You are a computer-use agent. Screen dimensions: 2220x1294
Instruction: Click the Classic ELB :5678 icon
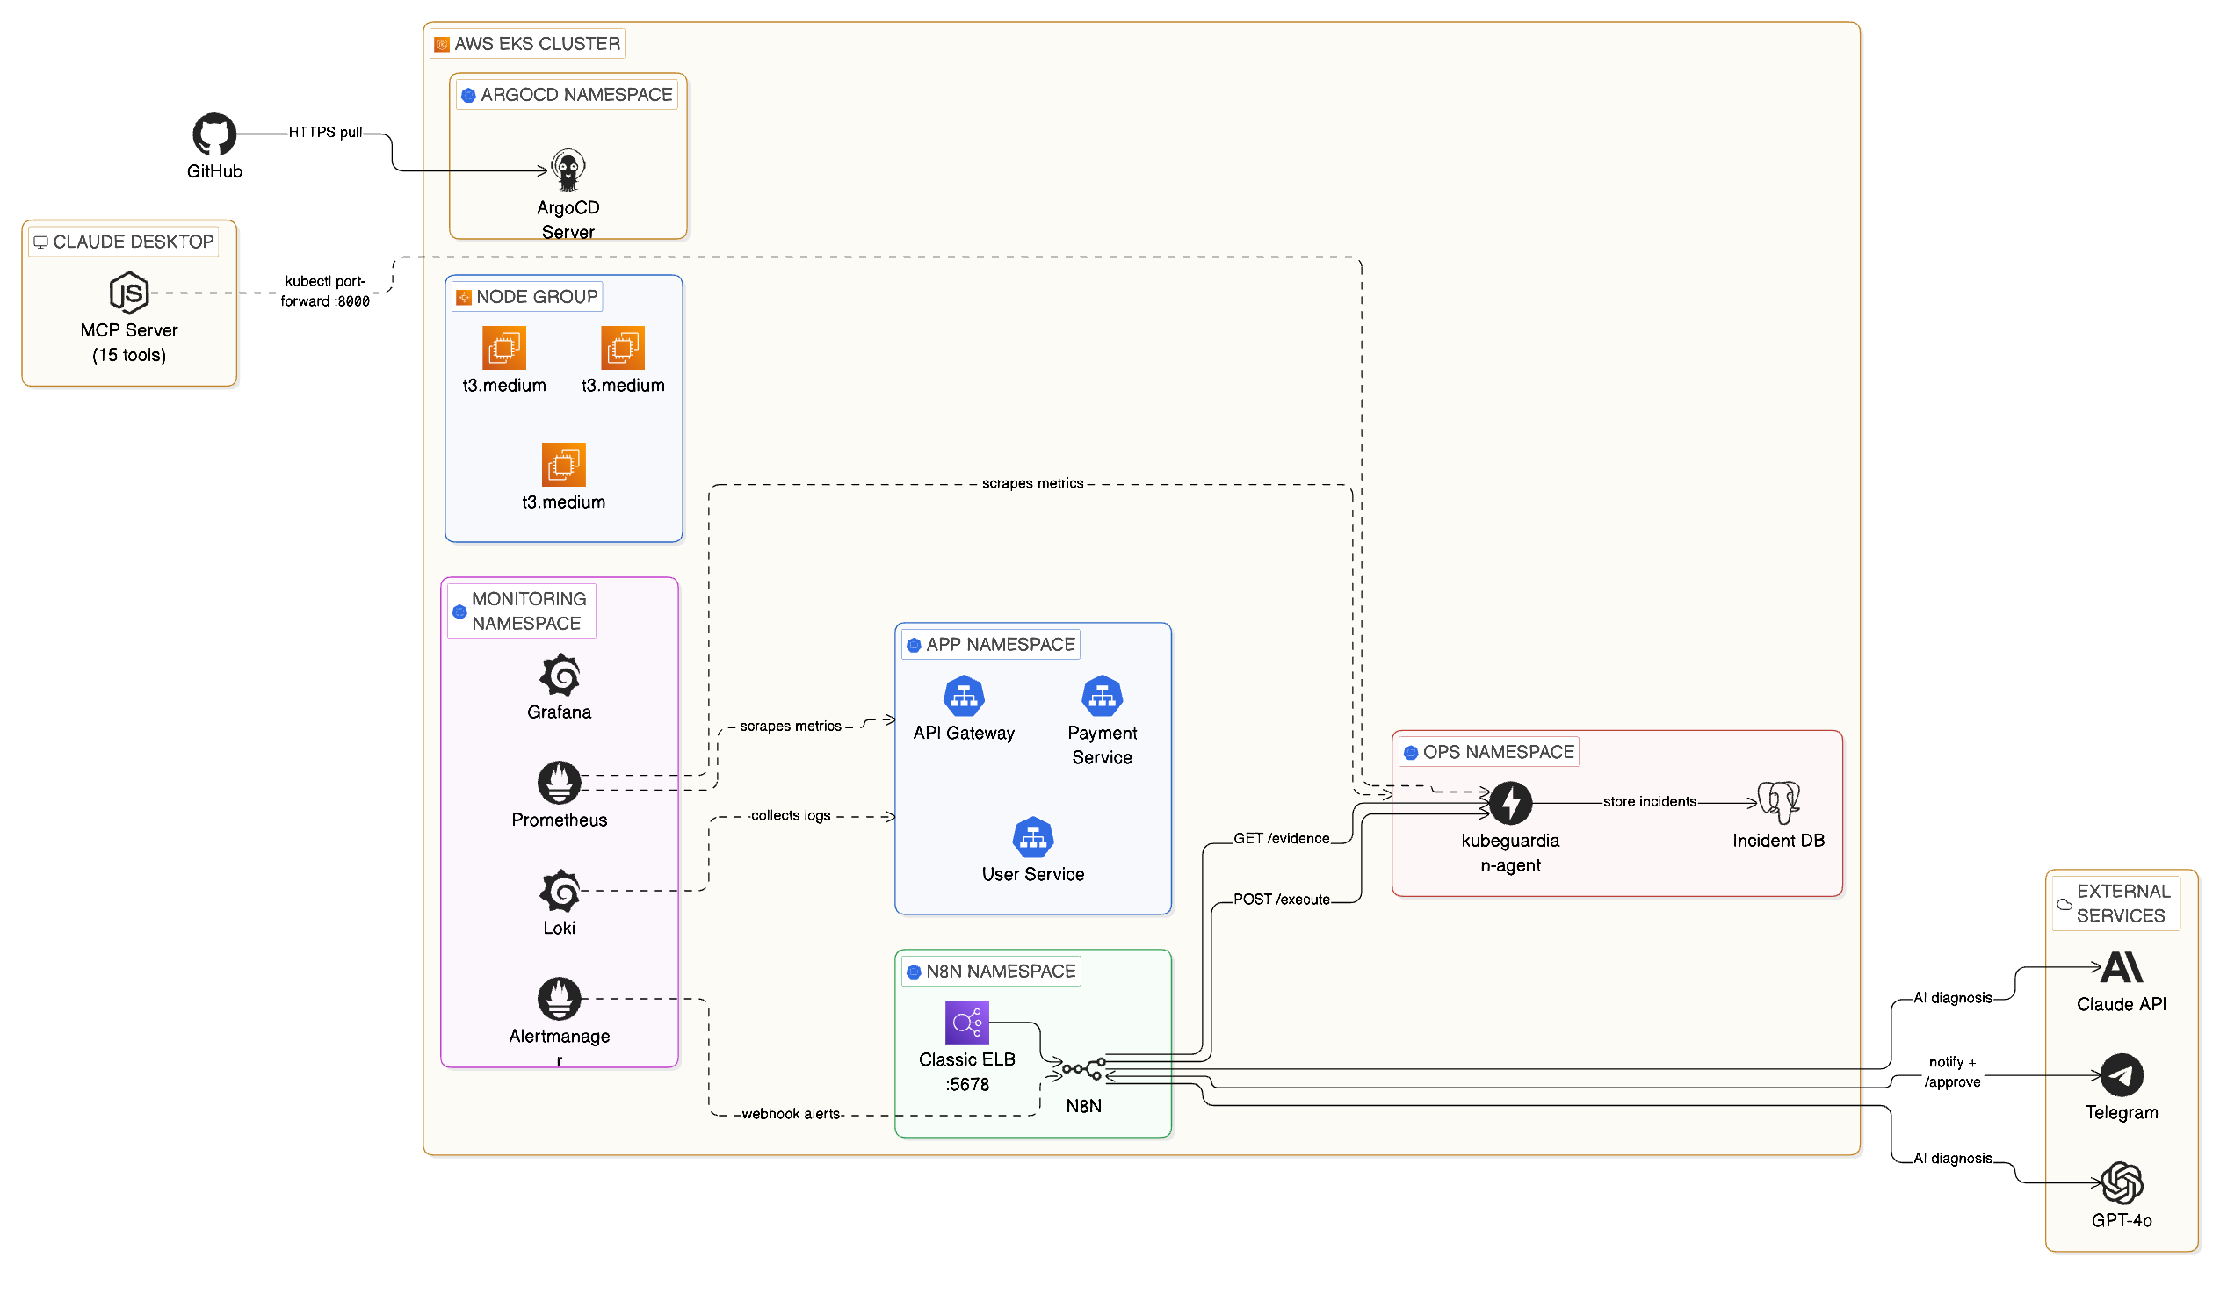966,1023
